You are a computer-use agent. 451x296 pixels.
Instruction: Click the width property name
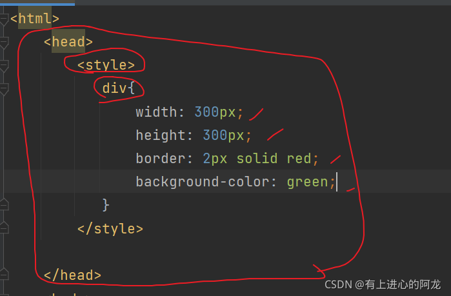click(156, 112)
